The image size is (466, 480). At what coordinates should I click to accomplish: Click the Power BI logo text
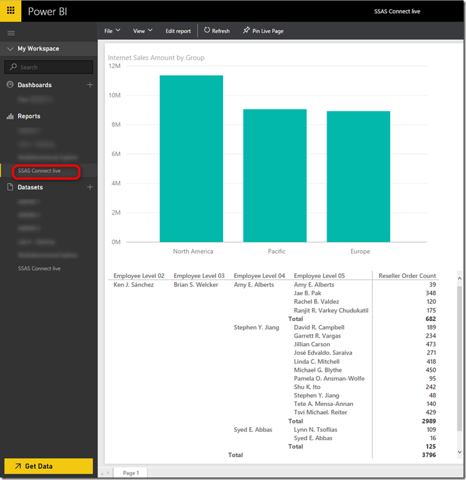[47, 11]
